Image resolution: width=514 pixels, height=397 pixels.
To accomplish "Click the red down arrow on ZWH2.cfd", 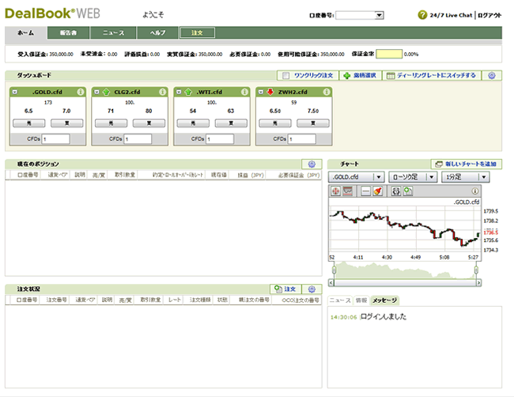I will point(270,92).
